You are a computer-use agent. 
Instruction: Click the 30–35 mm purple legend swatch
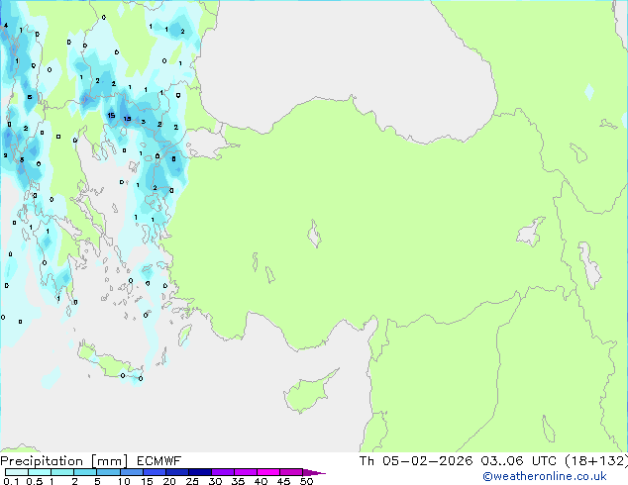[x=223, y=472]
